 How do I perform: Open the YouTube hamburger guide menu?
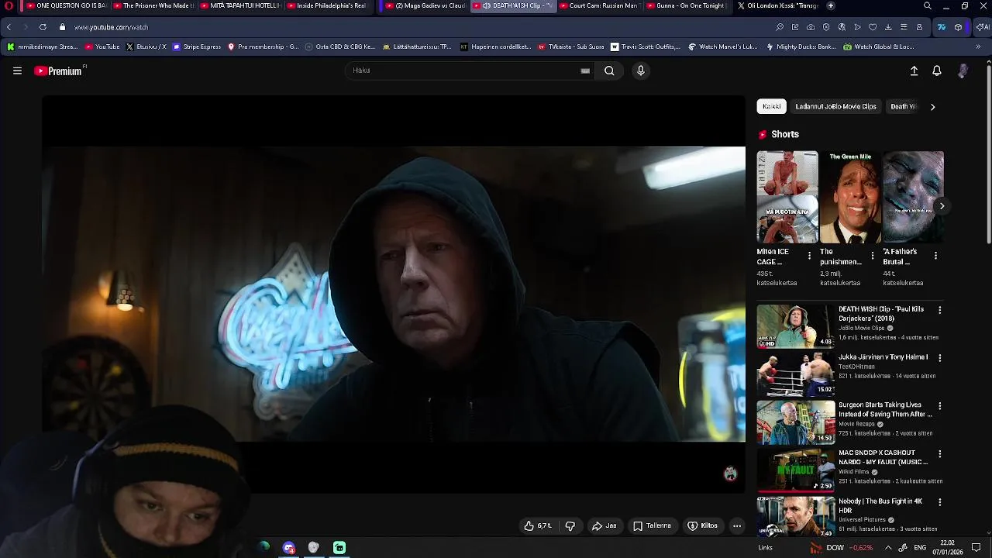point(17,71)
